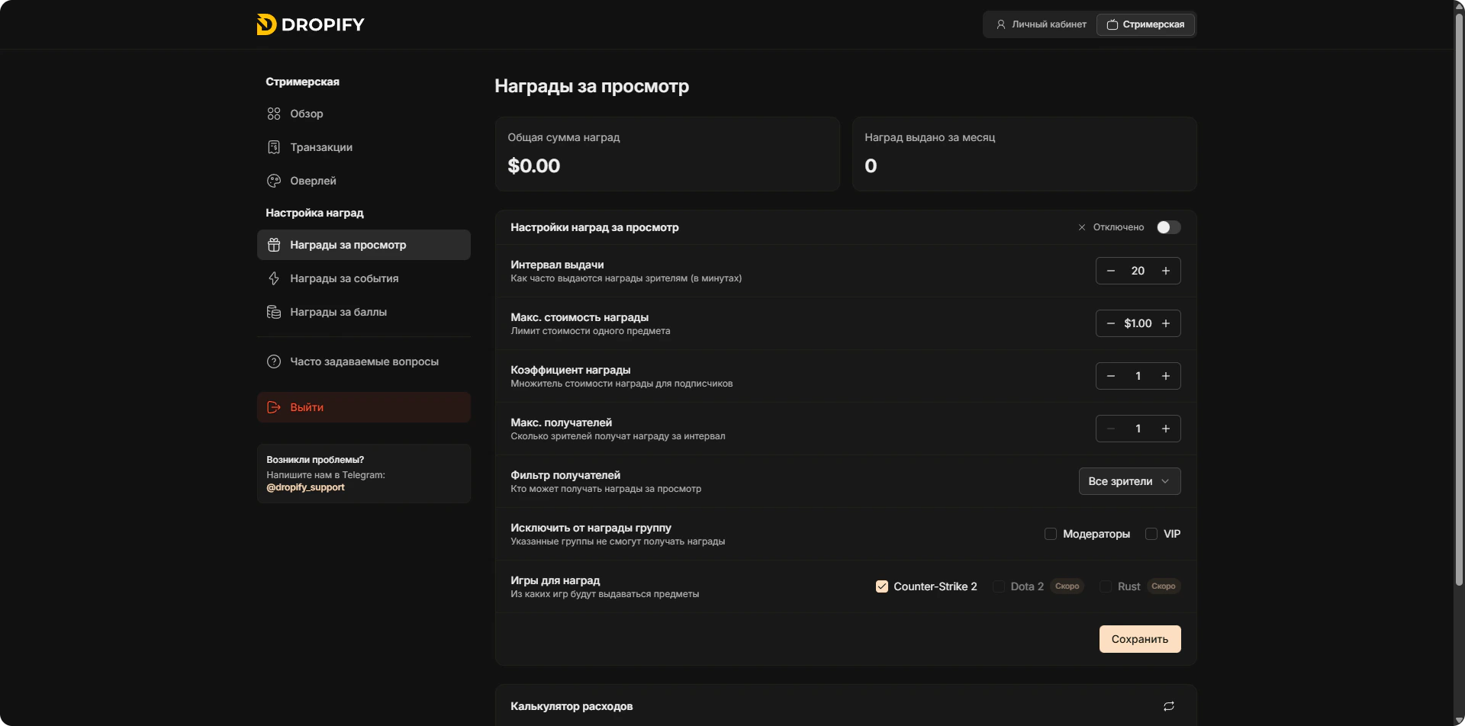Screen dimensions: 1465x726
Task: Open the @dropify_support Telegram link
Action: pos(305,487)
